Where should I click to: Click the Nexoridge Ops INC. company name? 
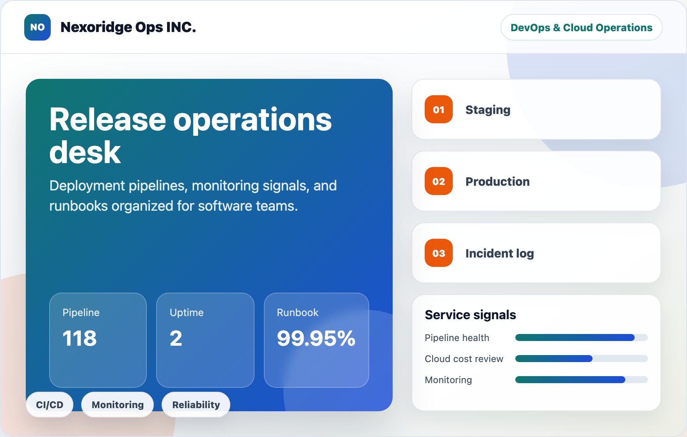click(x=128, y=27)
